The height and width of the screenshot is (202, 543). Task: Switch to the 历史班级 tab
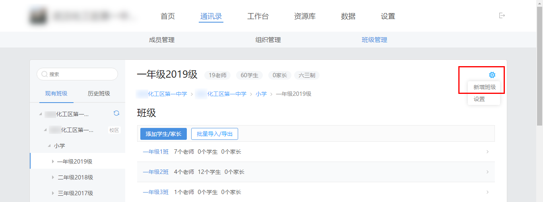click(99, 93)
